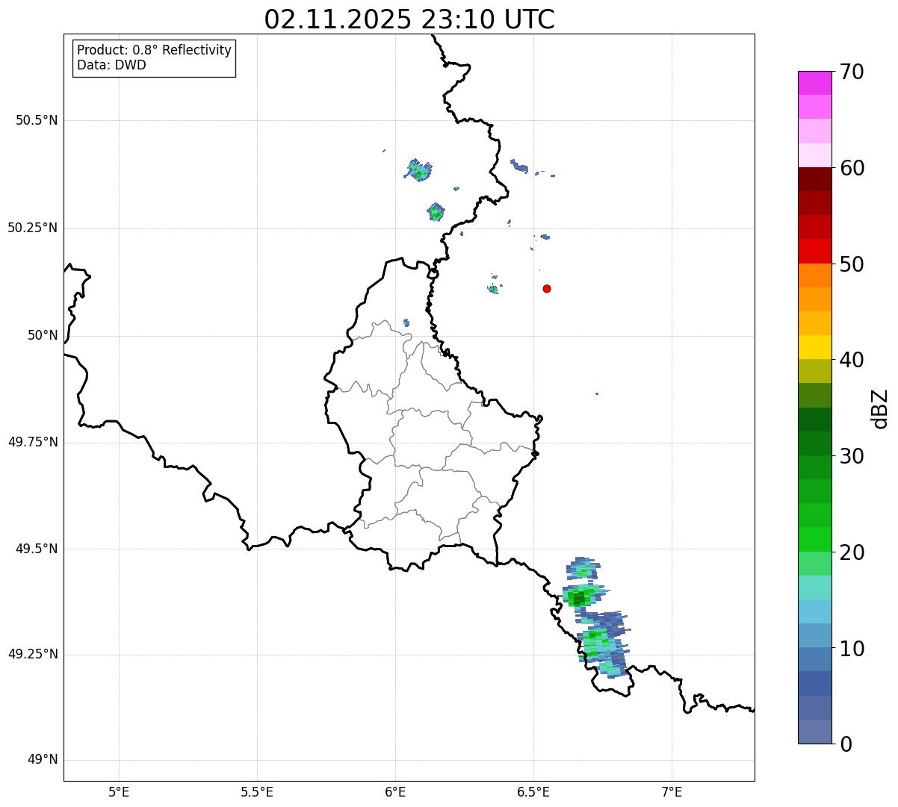The image size is (898, 807).
Task: Click the 'Product: 0.8° Reflectivity' label
Action: click(155, 50)
